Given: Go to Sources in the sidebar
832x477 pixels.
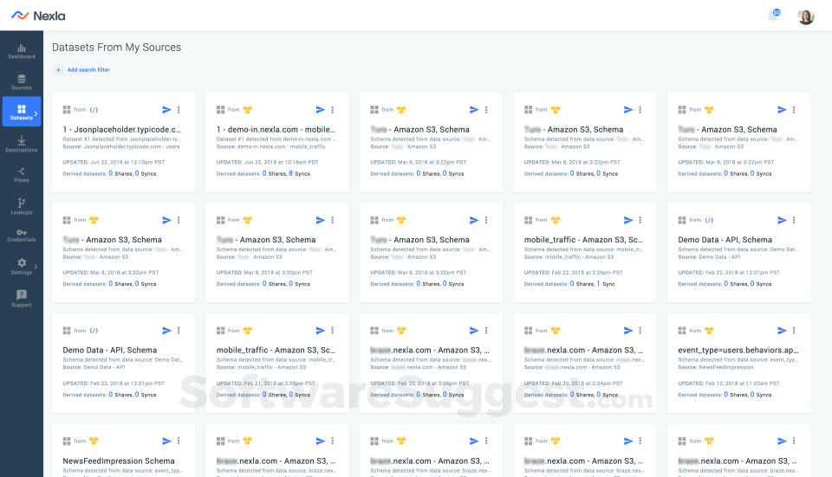Looking at the screenshot, I should pyautogui.click(x=22, y=82).
